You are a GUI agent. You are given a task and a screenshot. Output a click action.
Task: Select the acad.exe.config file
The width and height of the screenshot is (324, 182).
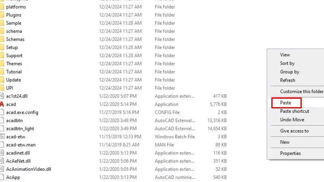coord(22,112)
